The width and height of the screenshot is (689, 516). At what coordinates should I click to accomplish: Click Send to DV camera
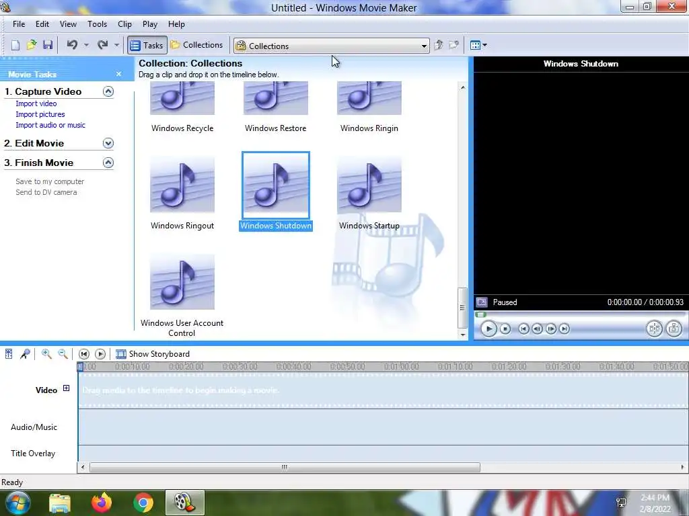tap(46, 192)
